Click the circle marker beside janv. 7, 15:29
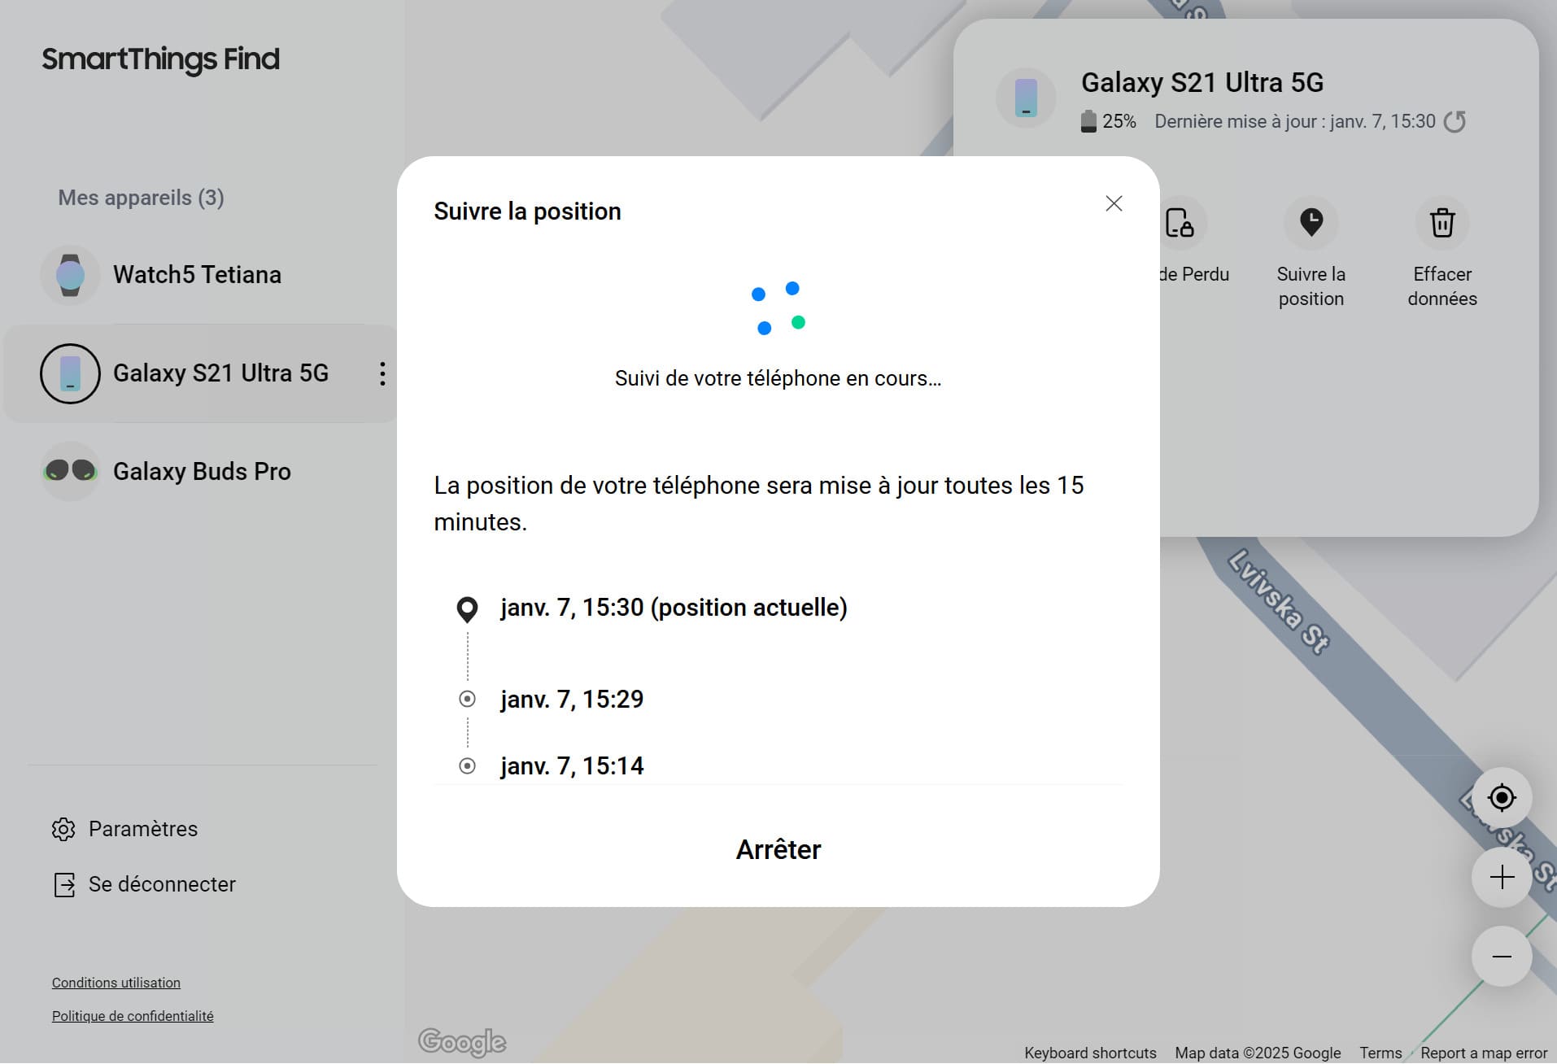The image size is (1557, 1064). click(467, 699)
